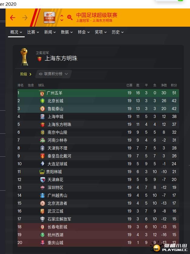Open the 概况 tab
Screen dimensions: 190x254
pyautogui.click(x=16, y=32)
